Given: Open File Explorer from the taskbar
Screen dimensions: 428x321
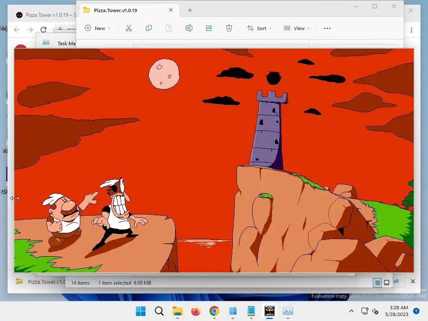Looking at the screenshot, I should click(x=177, y=311).
